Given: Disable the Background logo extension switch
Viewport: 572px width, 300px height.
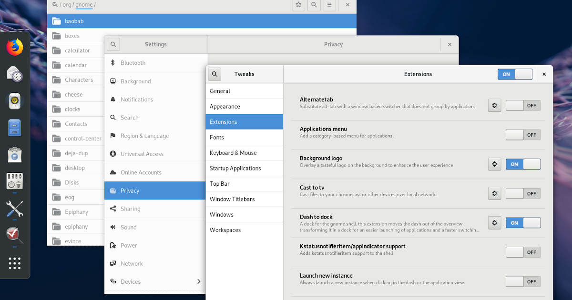Looking at the screenshot, I should (x=523, y=164).
